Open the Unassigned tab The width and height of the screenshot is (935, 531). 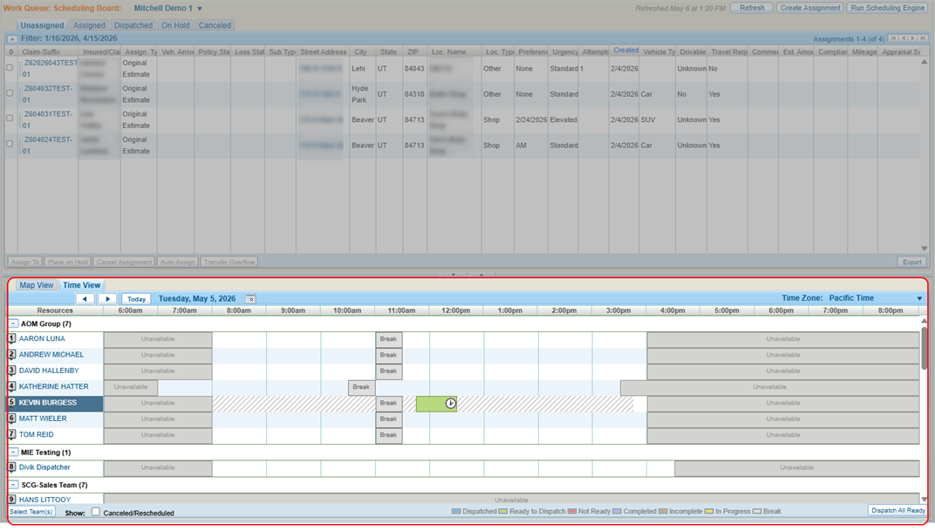coord(42,25)
